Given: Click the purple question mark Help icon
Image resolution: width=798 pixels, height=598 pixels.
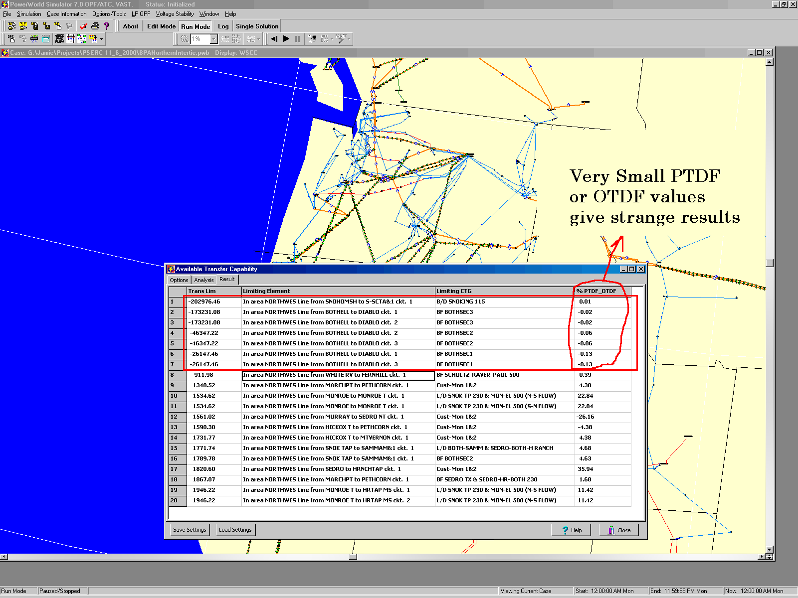Looking at the screenshot, I should (x=106, y=26).
